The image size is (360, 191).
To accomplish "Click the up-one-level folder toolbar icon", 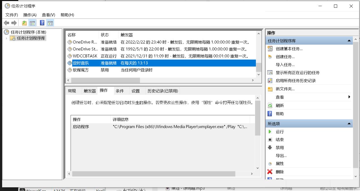I will pos(24,23).
